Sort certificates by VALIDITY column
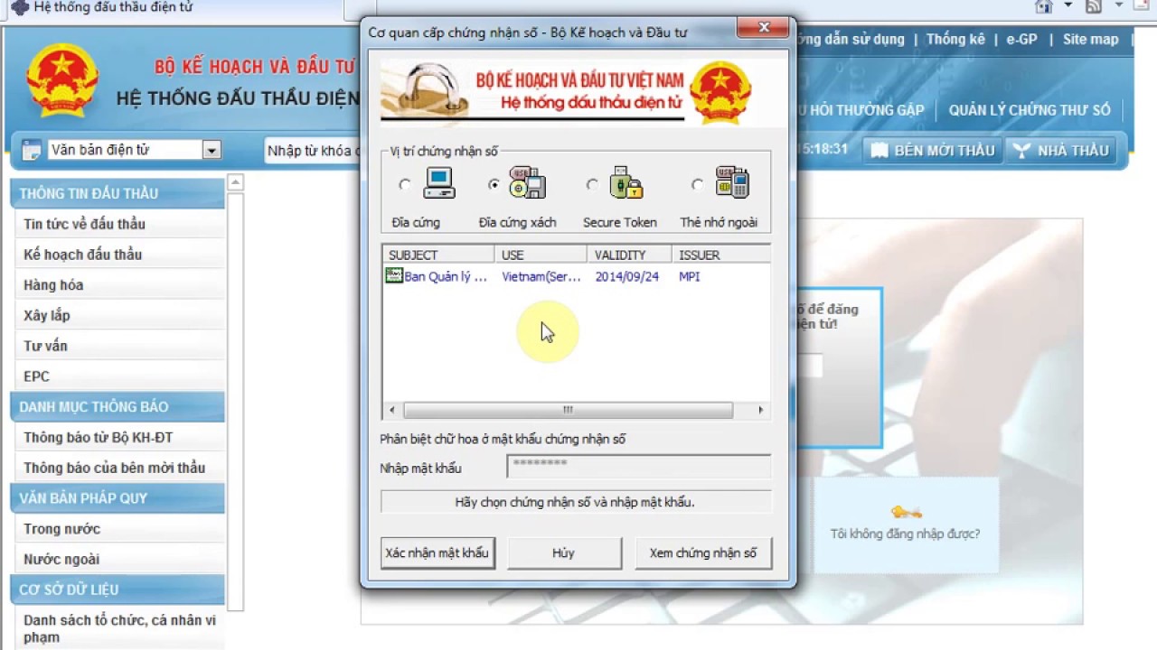Image resolution: width=1157 pixels, height=650 pixels. 629,255
